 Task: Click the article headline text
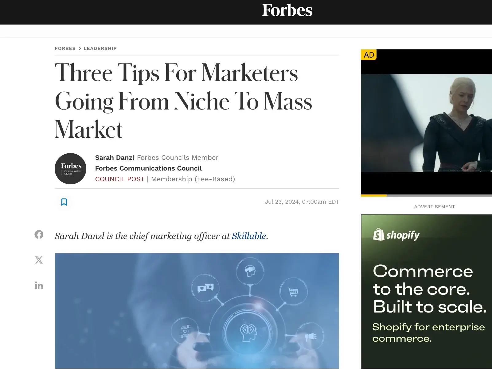[183, 101]
